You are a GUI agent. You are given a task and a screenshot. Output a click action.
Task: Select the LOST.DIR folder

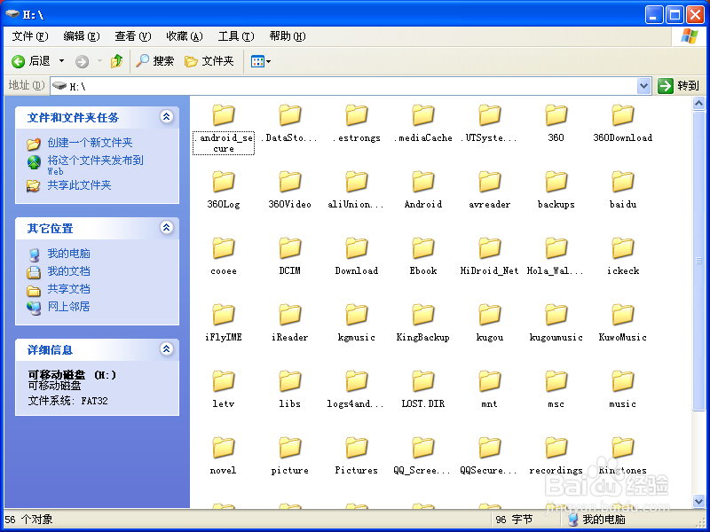coord(423,389)
